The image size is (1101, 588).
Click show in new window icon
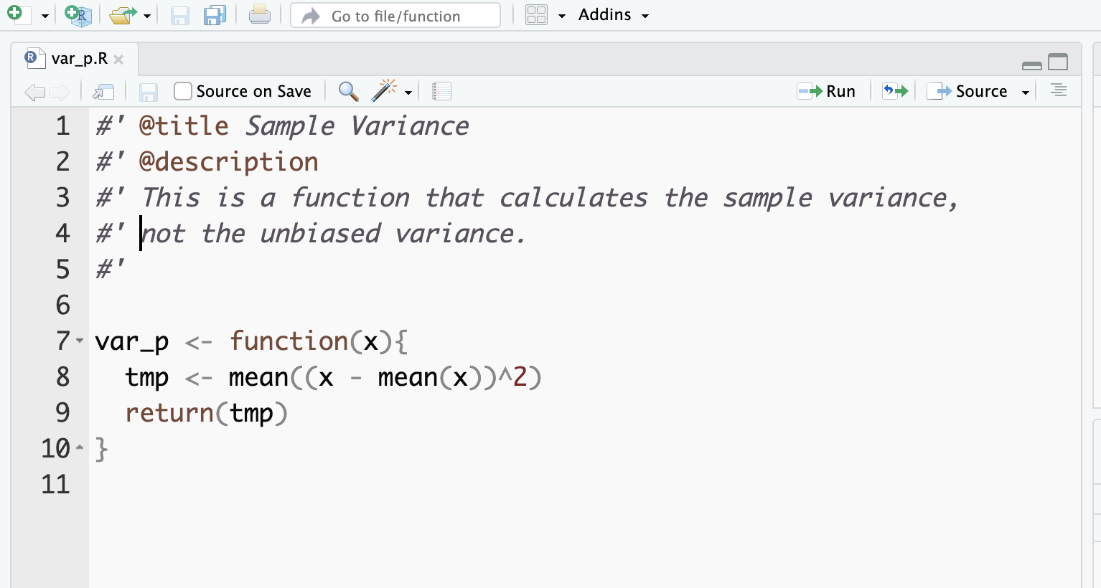104,91
